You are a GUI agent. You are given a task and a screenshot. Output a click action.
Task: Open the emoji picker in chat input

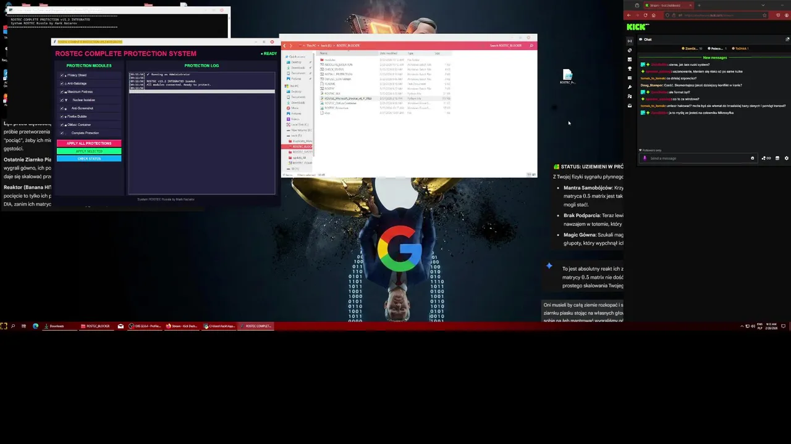point(752,158)
